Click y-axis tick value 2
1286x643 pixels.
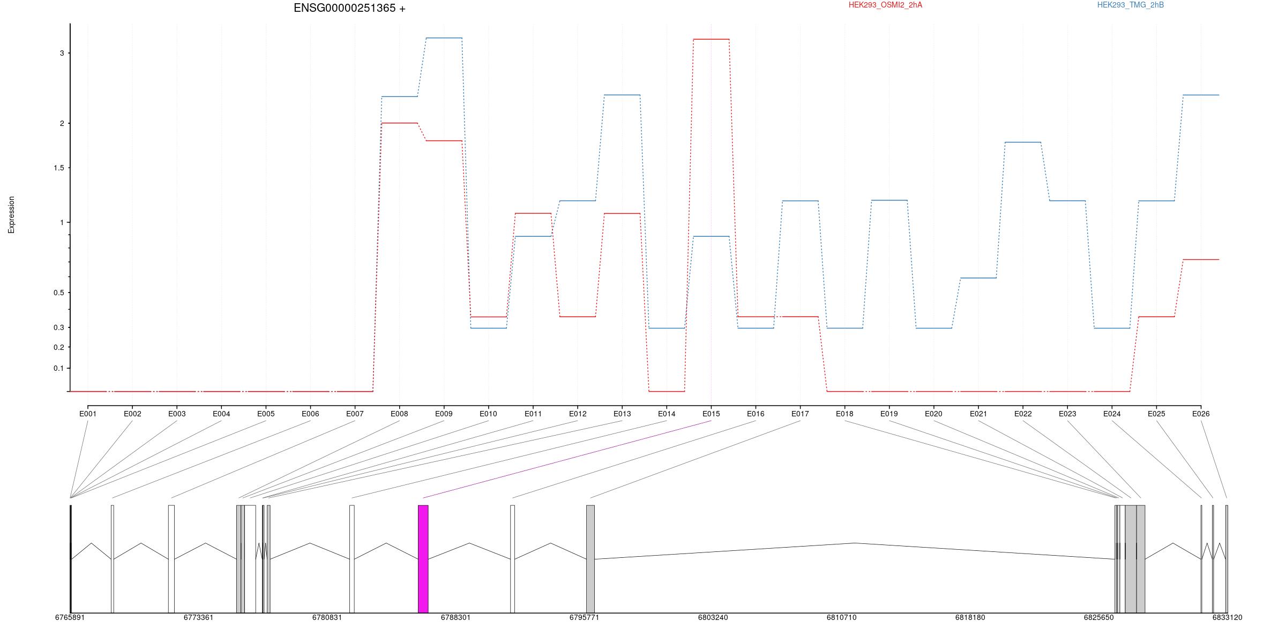tap(62, 123)
